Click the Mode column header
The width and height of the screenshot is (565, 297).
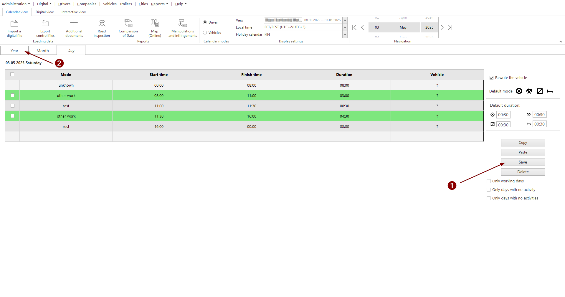pos(66,75)
